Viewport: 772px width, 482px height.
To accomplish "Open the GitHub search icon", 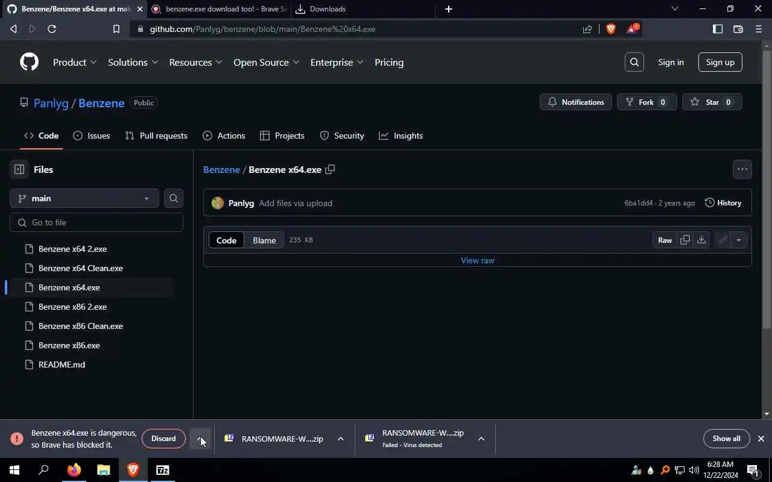I will pyautogui.click(x=634, y=62).
